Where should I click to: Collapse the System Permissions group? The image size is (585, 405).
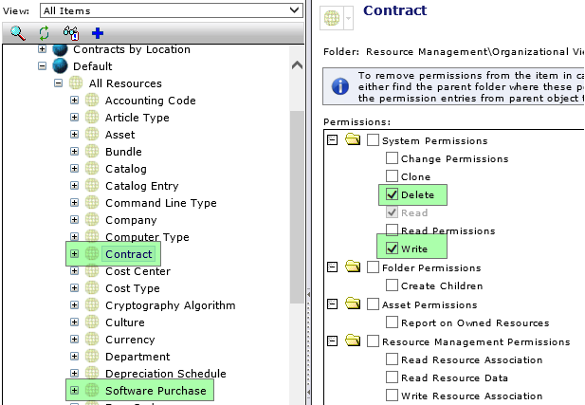coord(332,140)
